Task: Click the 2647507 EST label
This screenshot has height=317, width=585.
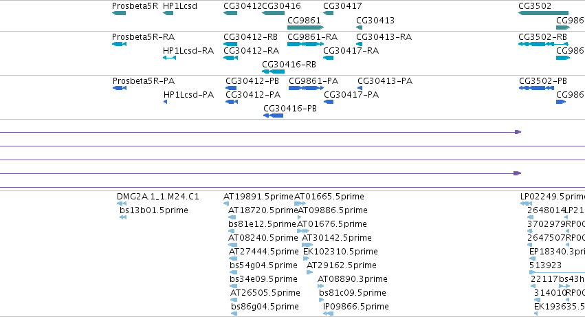Action: (x=546, y=238)
